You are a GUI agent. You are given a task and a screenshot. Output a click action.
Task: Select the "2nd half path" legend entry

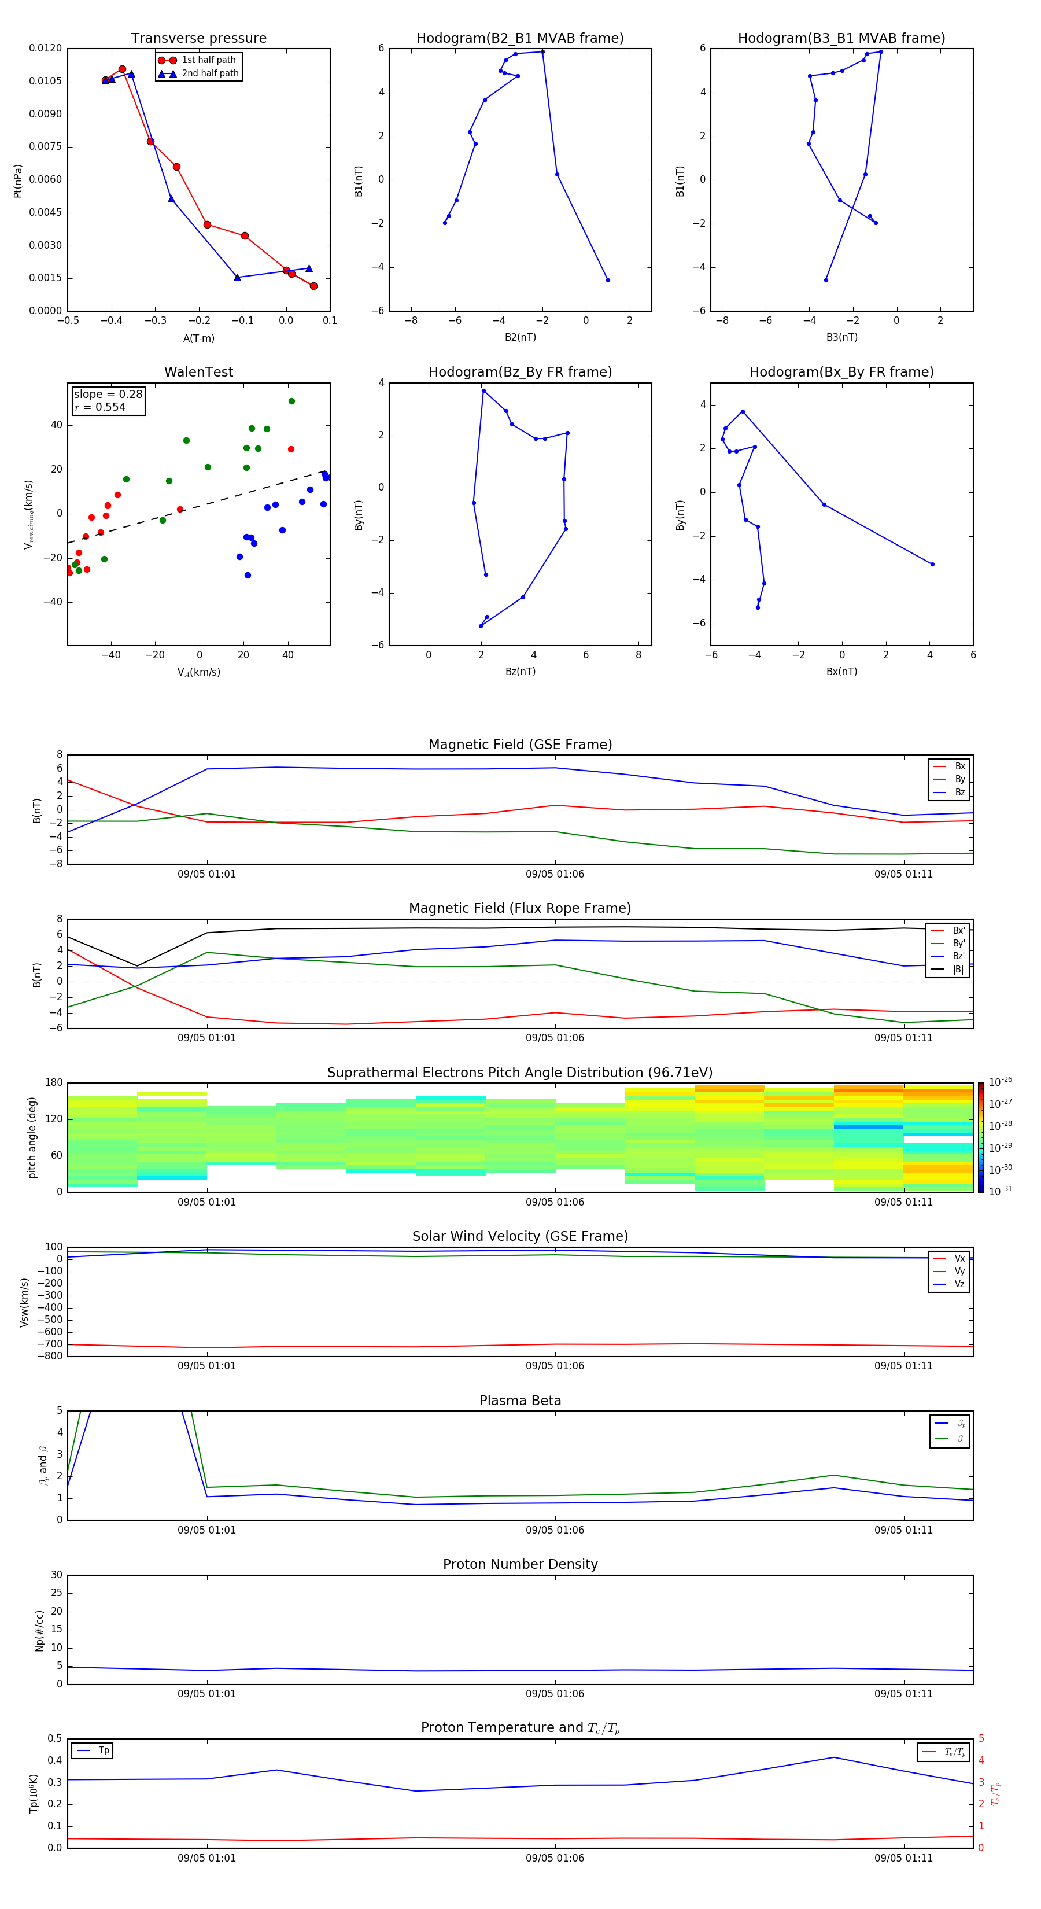[198, 73]
